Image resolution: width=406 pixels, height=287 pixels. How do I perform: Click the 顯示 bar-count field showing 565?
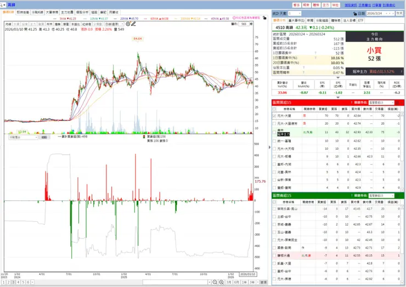click(x=244, y=24)
